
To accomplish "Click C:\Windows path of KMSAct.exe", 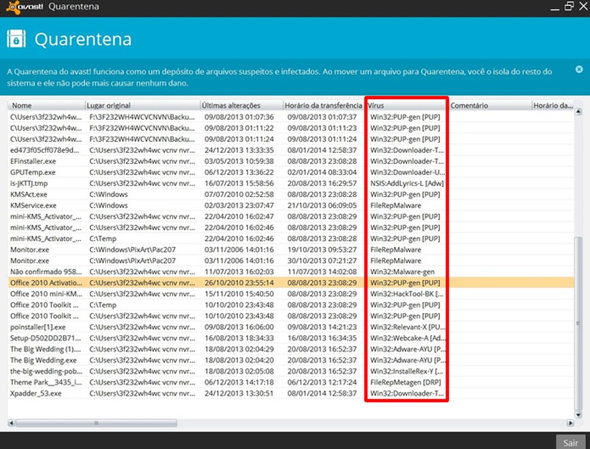I will click(x=109, y=194).
